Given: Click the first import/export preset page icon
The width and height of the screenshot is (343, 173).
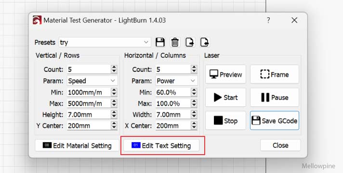Looking at the screenshot, I should click(x=189, y=42).
